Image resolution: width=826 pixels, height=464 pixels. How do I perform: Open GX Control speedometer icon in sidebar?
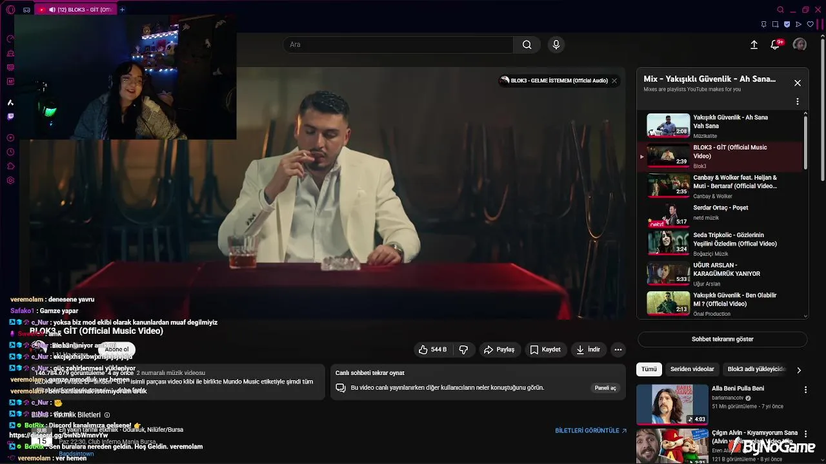coord(10,39)
